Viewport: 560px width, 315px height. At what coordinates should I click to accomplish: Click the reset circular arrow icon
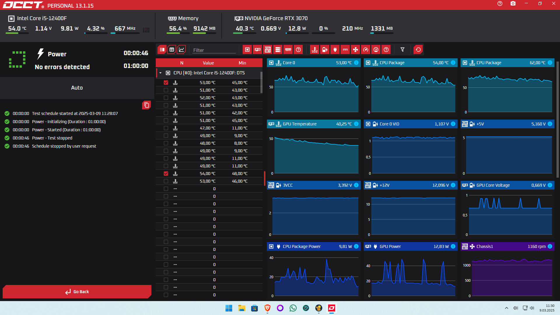point(418,50)
